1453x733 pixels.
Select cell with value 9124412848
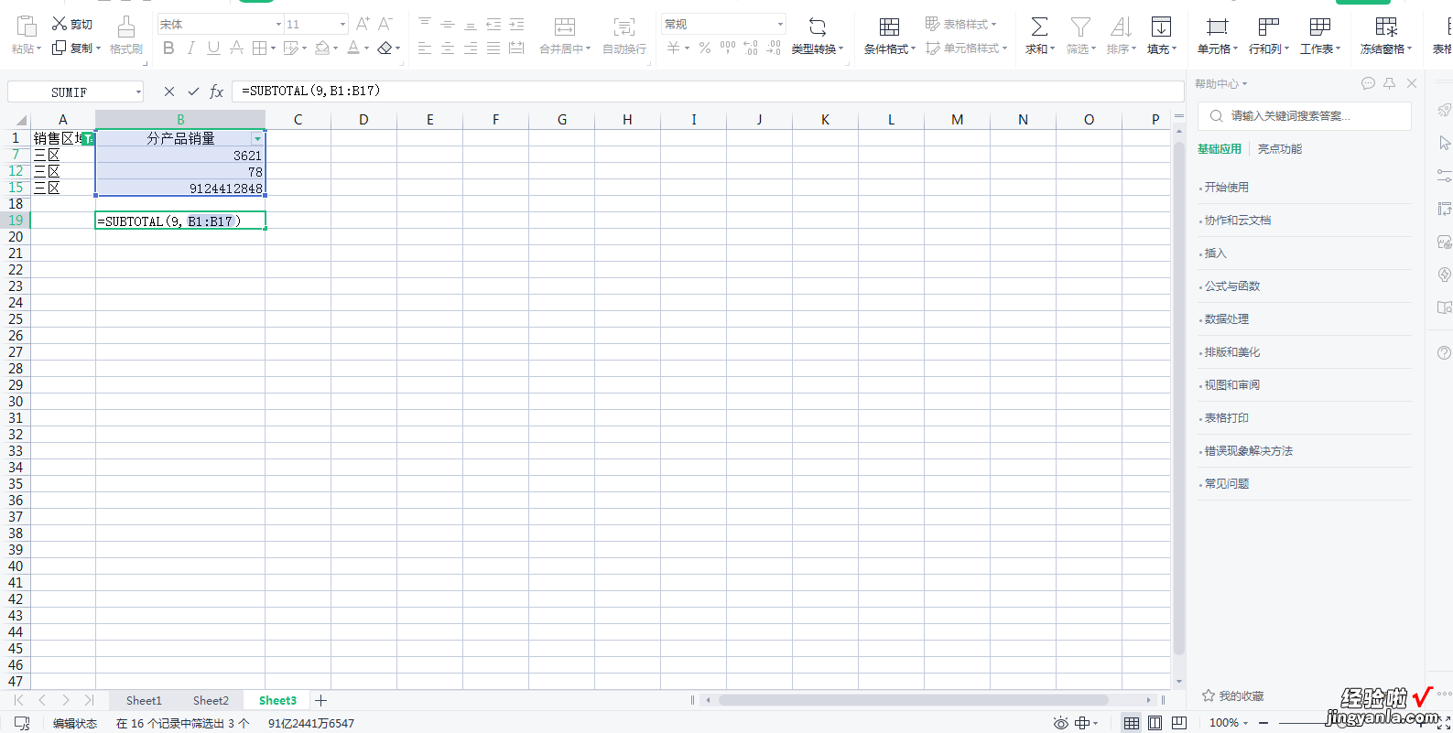180,189
